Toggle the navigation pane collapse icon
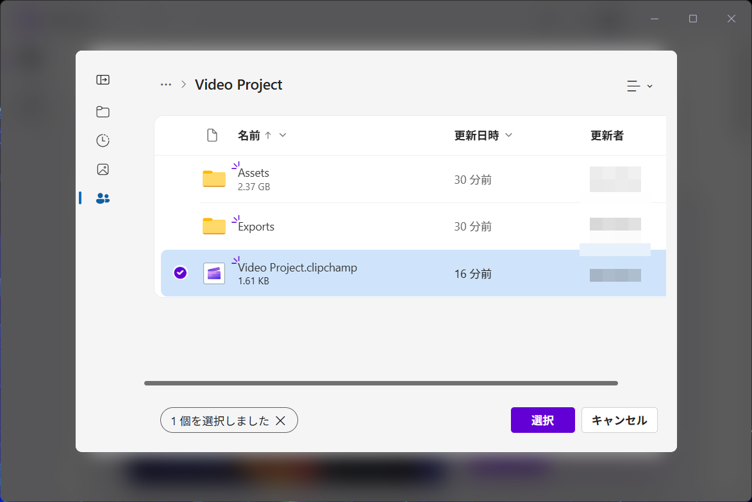 [103, 80]
